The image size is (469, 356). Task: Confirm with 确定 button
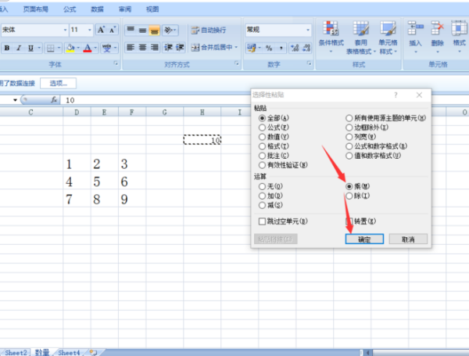[364, 239]
